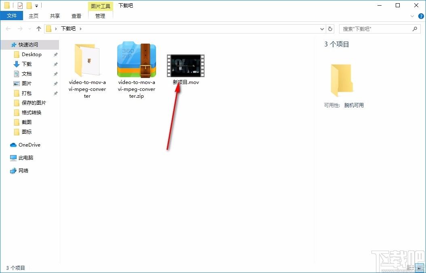Click the title bar folder window icon

[7, 5]
